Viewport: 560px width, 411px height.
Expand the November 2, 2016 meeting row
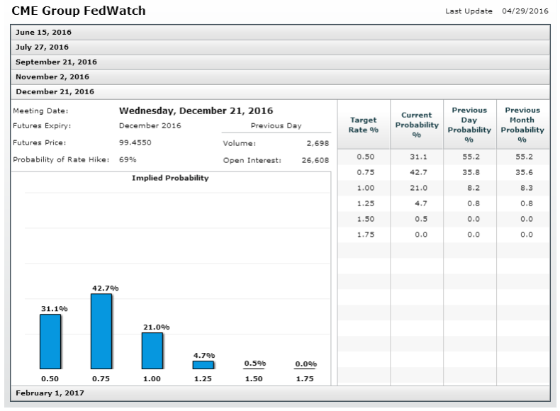[280, 77]
